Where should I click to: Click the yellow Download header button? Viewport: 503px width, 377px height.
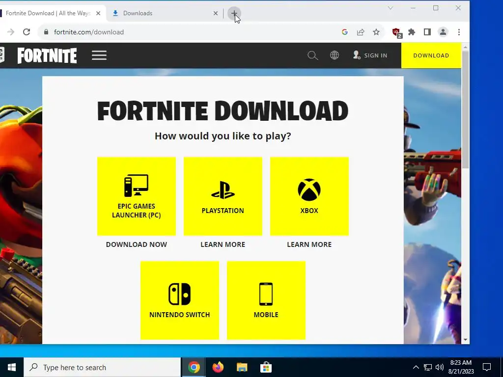coord(431,55)
